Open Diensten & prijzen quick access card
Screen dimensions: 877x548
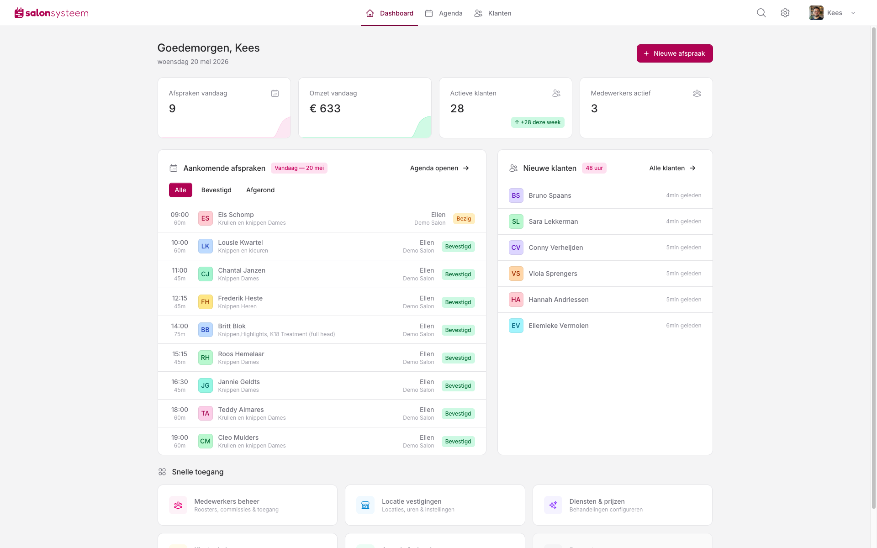pyautogui.click(x=623, y=505)
